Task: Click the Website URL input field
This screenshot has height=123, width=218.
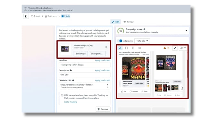Action: 85,86
